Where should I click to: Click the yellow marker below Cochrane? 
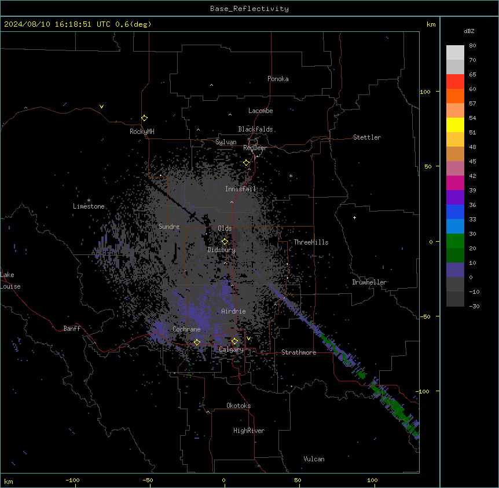[x=197, y=343]
